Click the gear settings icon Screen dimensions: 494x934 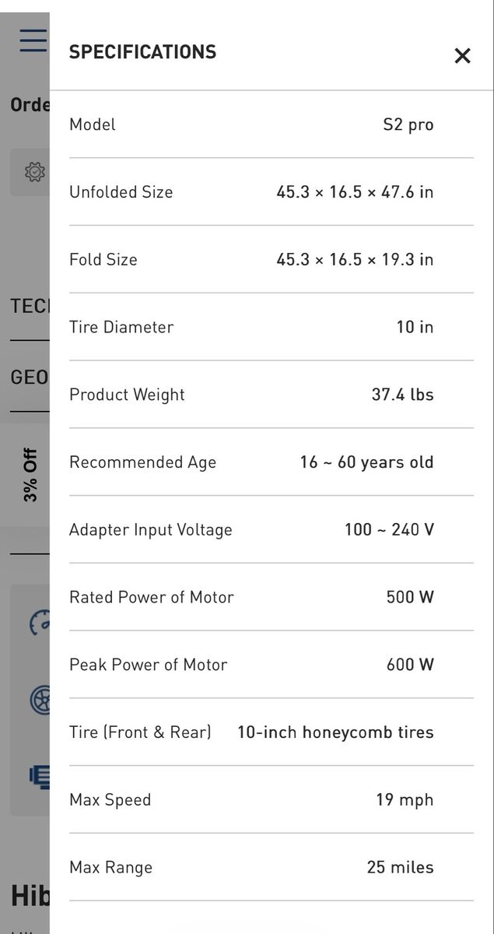(x=34, y=172)
